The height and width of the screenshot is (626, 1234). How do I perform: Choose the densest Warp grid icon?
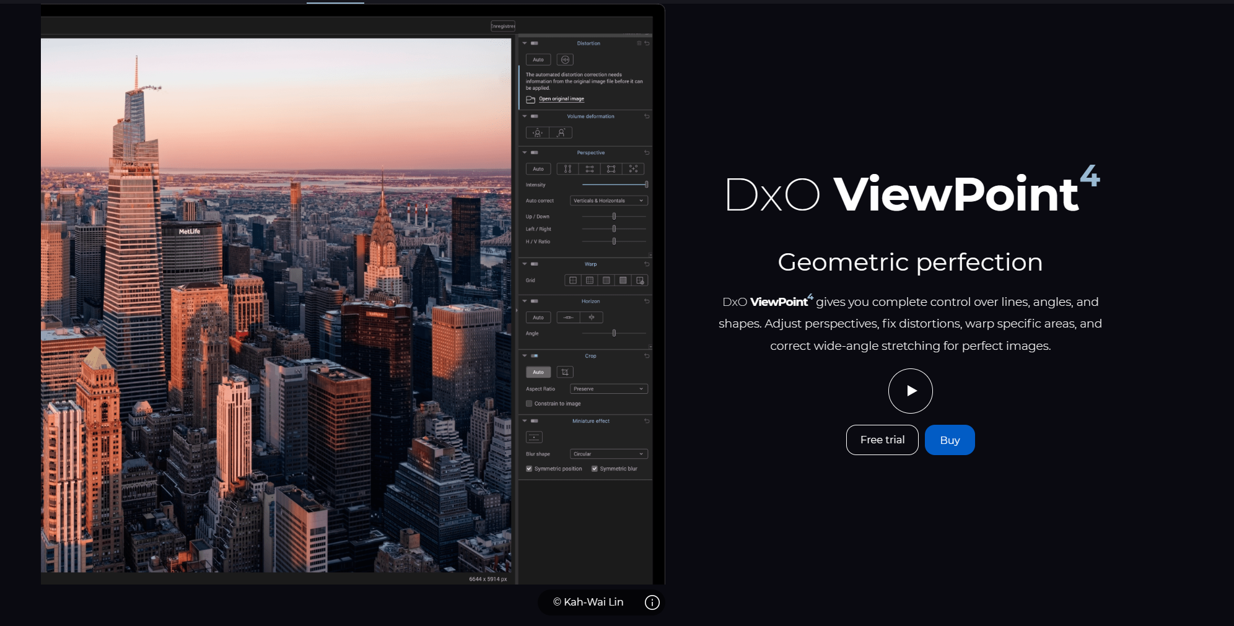click(623, 280)
